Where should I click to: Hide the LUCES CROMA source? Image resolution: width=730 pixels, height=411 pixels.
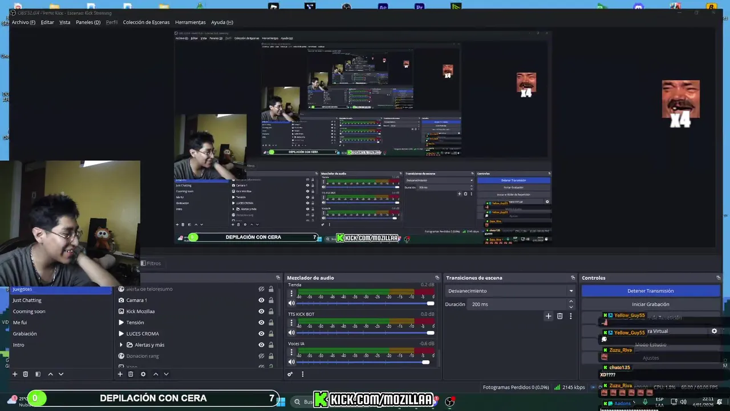coord(261,333)
